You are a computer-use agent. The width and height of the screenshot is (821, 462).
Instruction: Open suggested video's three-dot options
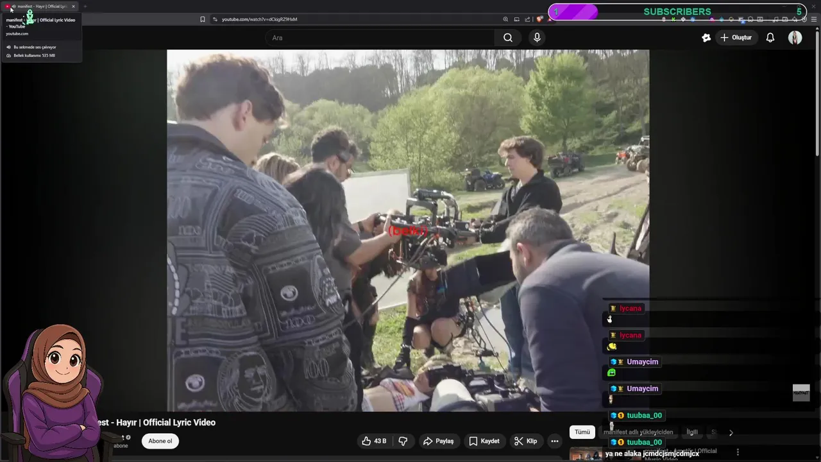tap(738, 452)
